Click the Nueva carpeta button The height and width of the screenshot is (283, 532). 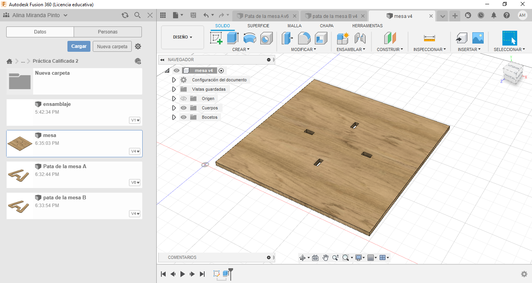[x=112, y=46]
